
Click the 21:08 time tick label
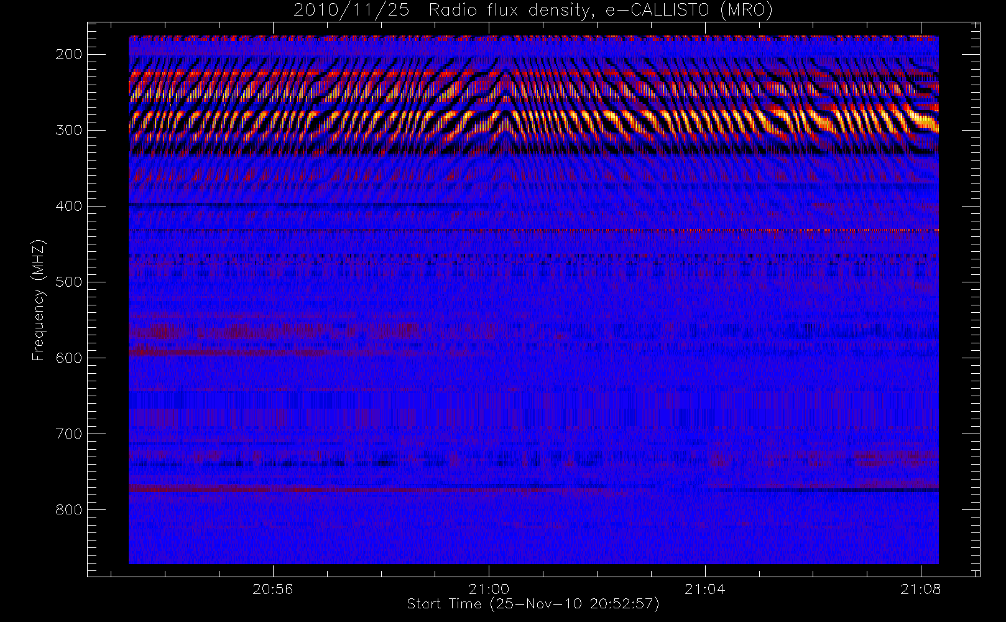[920, 589]
